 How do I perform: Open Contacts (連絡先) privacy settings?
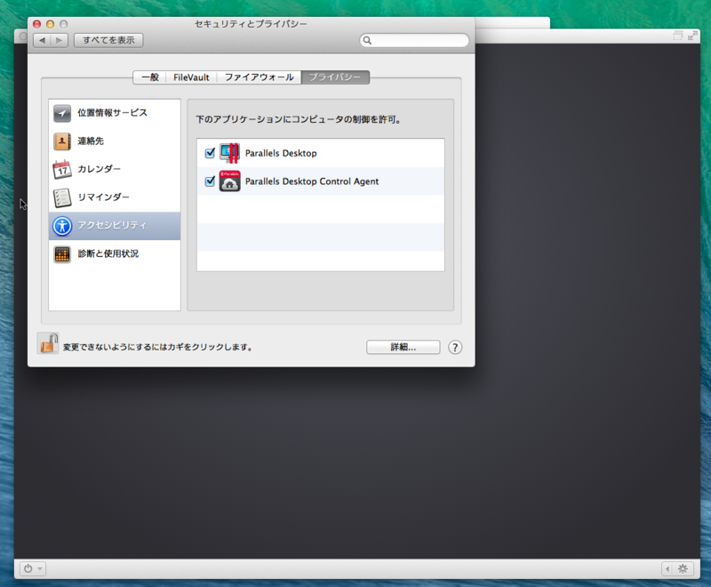(x=61, y=141)
